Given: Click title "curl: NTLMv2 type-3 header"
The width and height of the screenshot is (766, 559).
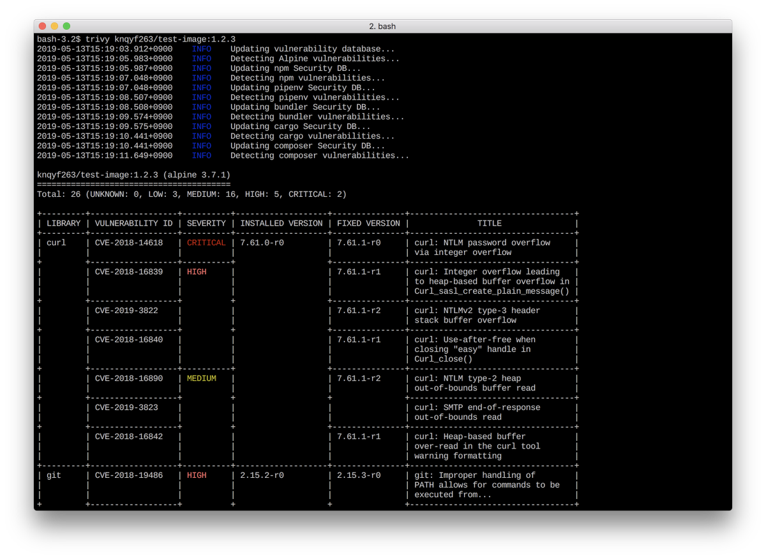Looking at the screenshot, I should (x=477, y=310).
